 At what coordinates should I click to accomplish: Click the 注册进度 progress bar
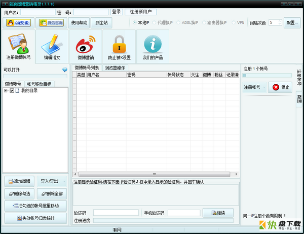click(163, 220)
